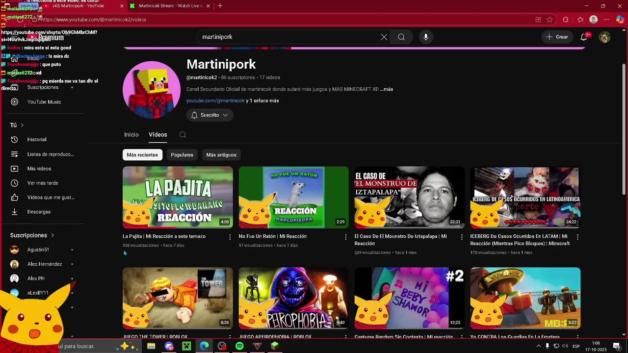
Task: Play El Monstruo de Iztapalapa thumbnail
Action: pos(409,197)
